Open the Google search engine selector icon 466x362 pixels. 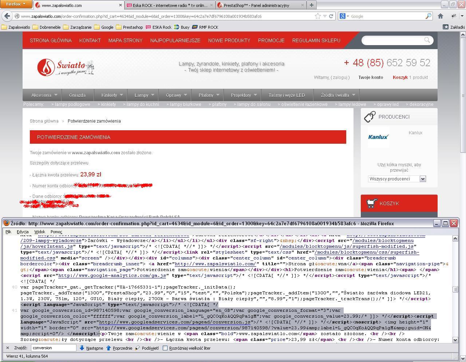pos(343,16)
